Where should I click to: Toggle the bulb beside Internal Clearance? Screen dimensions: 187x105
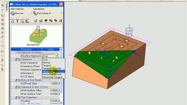click(21, 70)
